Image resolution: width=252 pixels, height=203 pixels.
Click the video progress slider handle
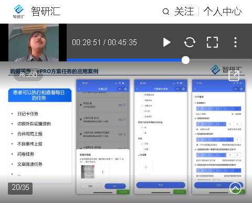click(185, 60)
